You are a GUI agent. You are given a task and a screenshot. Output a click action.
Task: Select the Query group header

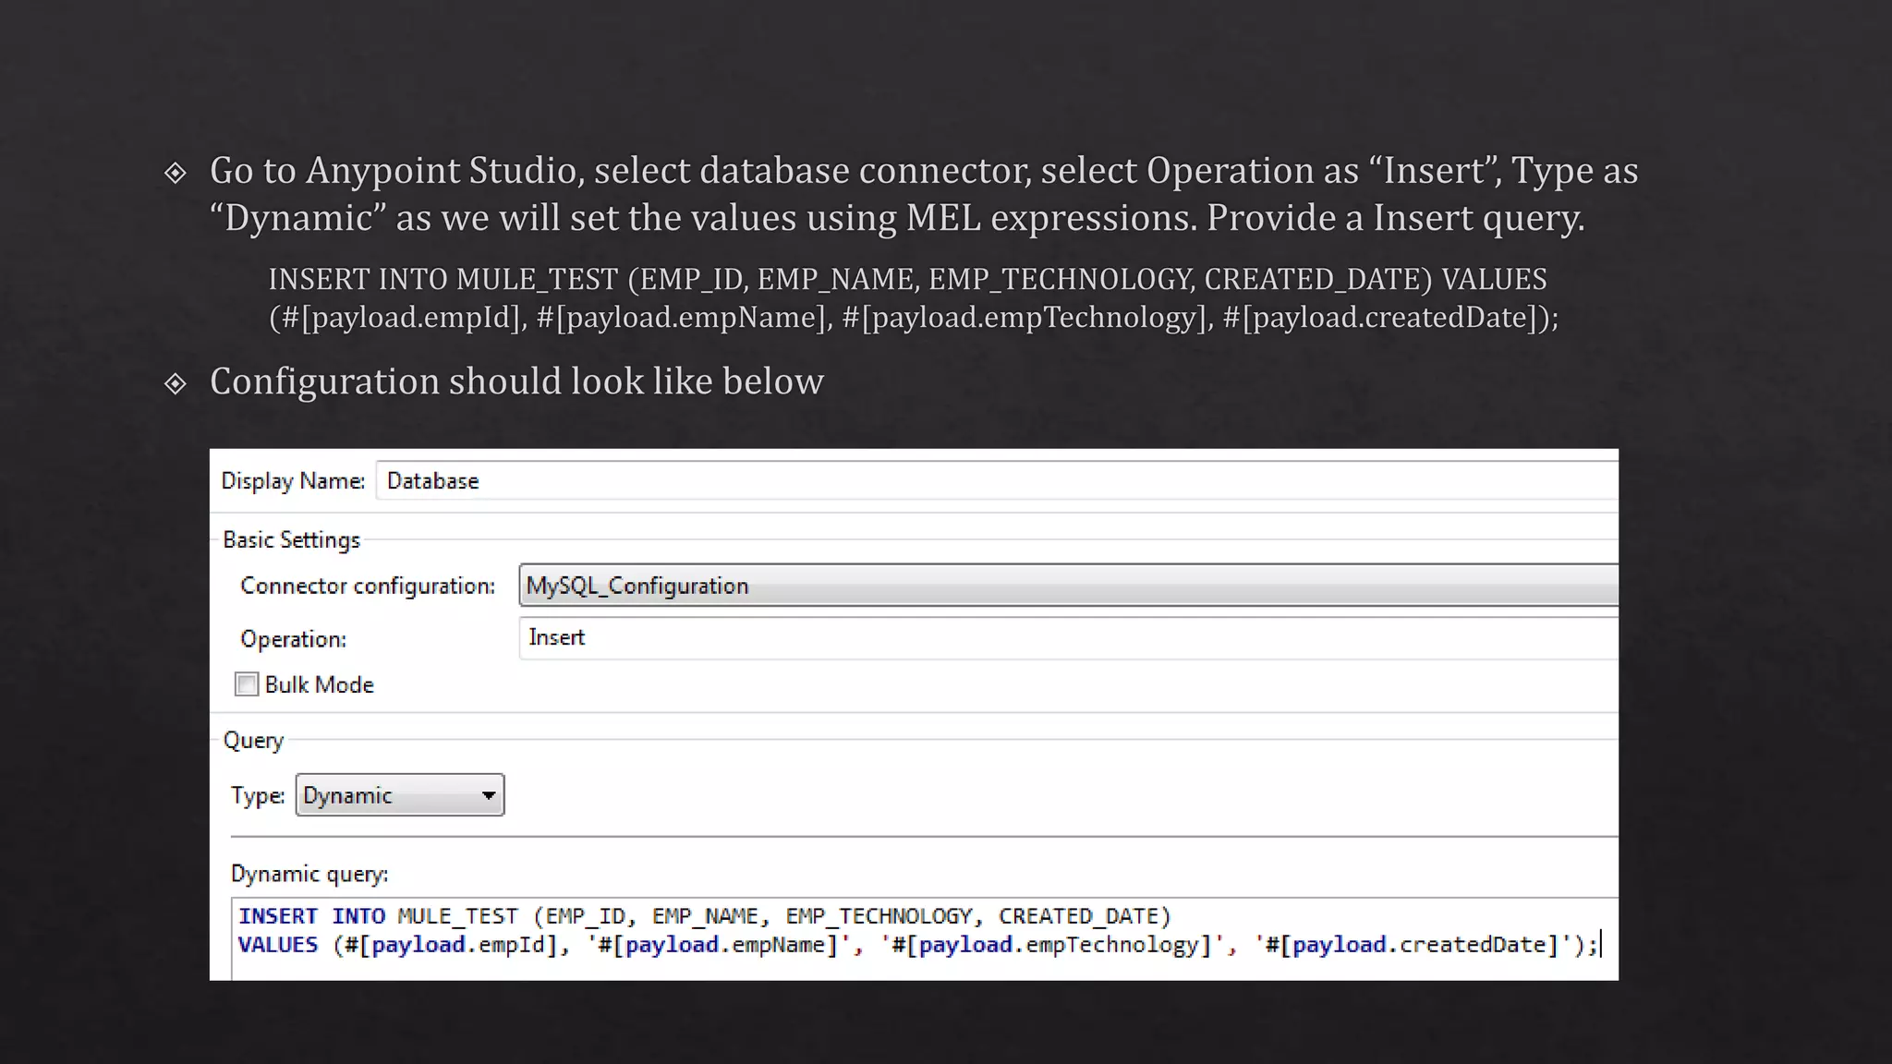[253, 741]
